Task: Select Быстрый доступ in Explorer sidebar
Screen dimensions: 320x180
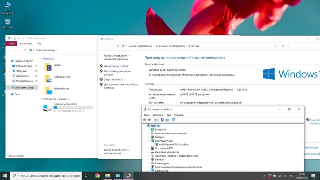Action: click(x=24, y=61)
